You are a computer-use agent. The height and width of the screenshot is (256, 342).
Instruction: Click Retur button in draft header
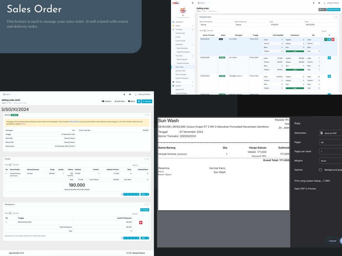coord(132,101)
